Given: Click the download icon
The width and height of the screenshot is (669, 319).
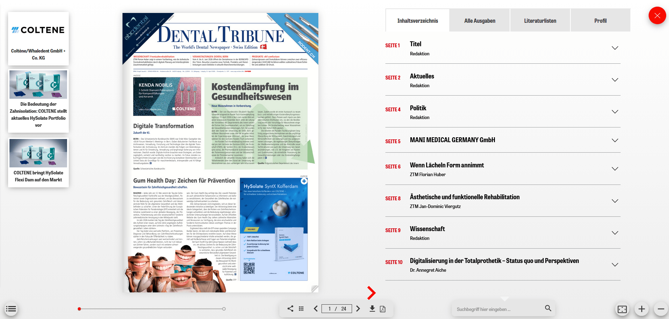Looking at the screenshot, I should tap(372, 308).
